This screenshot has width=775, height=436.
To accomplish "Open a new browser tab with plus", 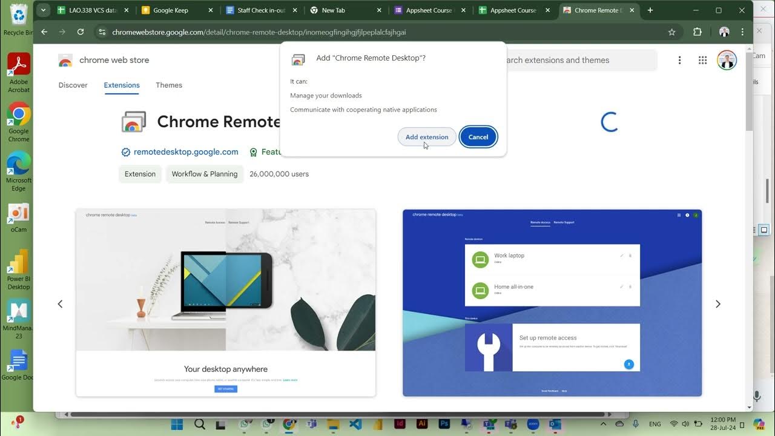I will (x=650, y=10).
